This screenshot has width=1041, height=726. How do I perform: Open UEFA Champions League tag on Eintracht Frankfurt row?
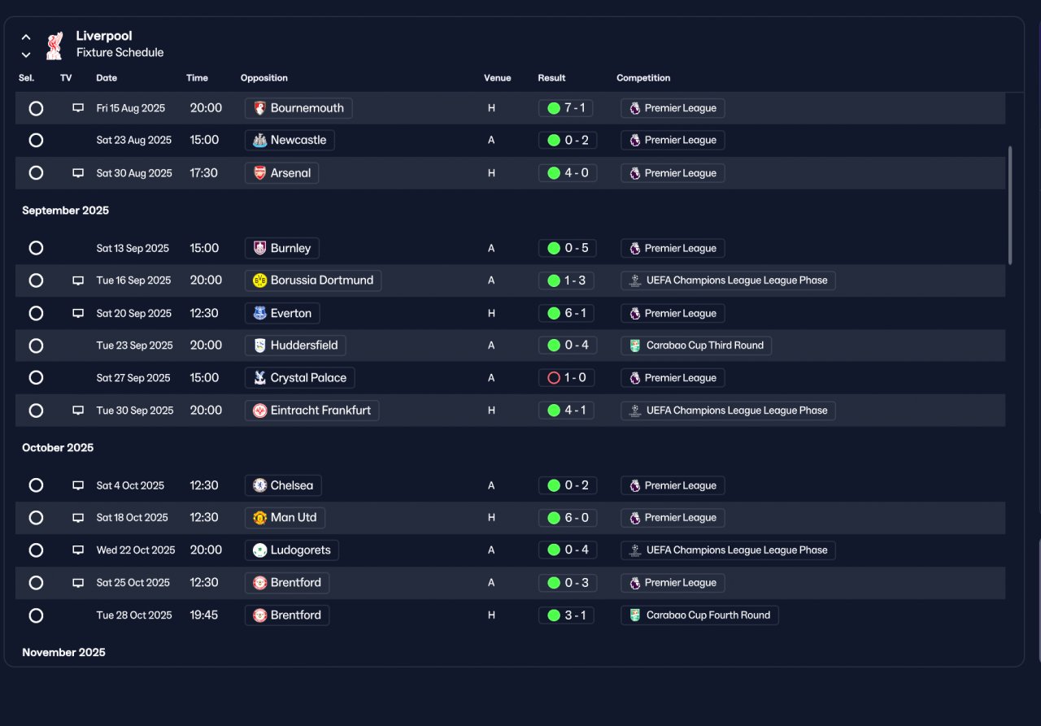click(x=728, y=411)
